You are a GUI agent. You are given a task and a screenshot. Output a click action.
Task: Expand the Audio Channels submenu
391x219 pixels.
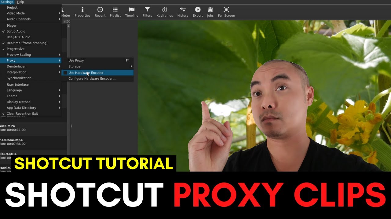pyautogui.click(x=31, y=19)
